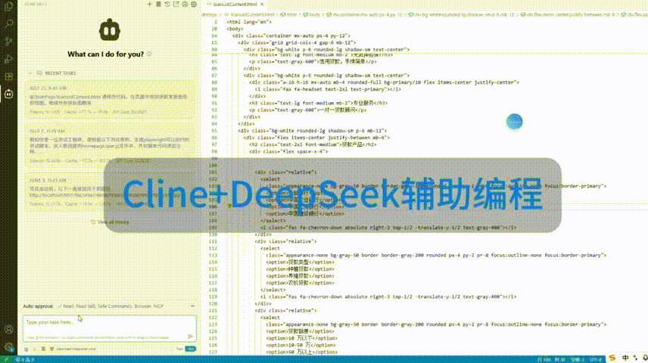Open the Explorer view in activity bar
This screenshot has height=363, width=648.
point(8,6)
